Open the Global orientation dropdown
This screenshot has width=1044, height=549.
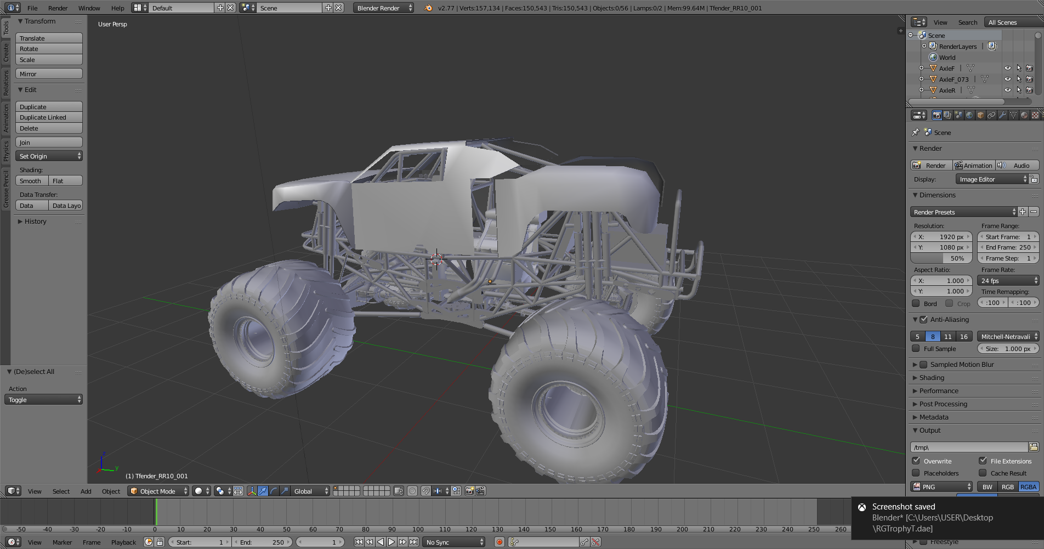click(x=310, y=491)
